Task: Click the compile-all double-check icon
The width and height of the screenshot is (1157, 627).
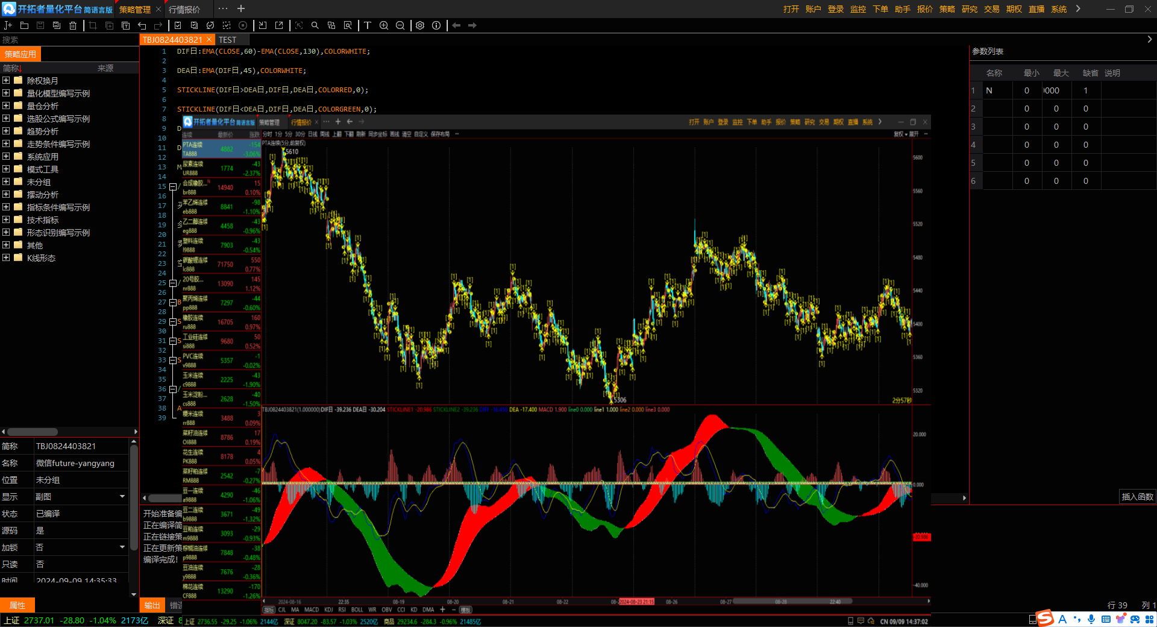Action: (194, 25)
